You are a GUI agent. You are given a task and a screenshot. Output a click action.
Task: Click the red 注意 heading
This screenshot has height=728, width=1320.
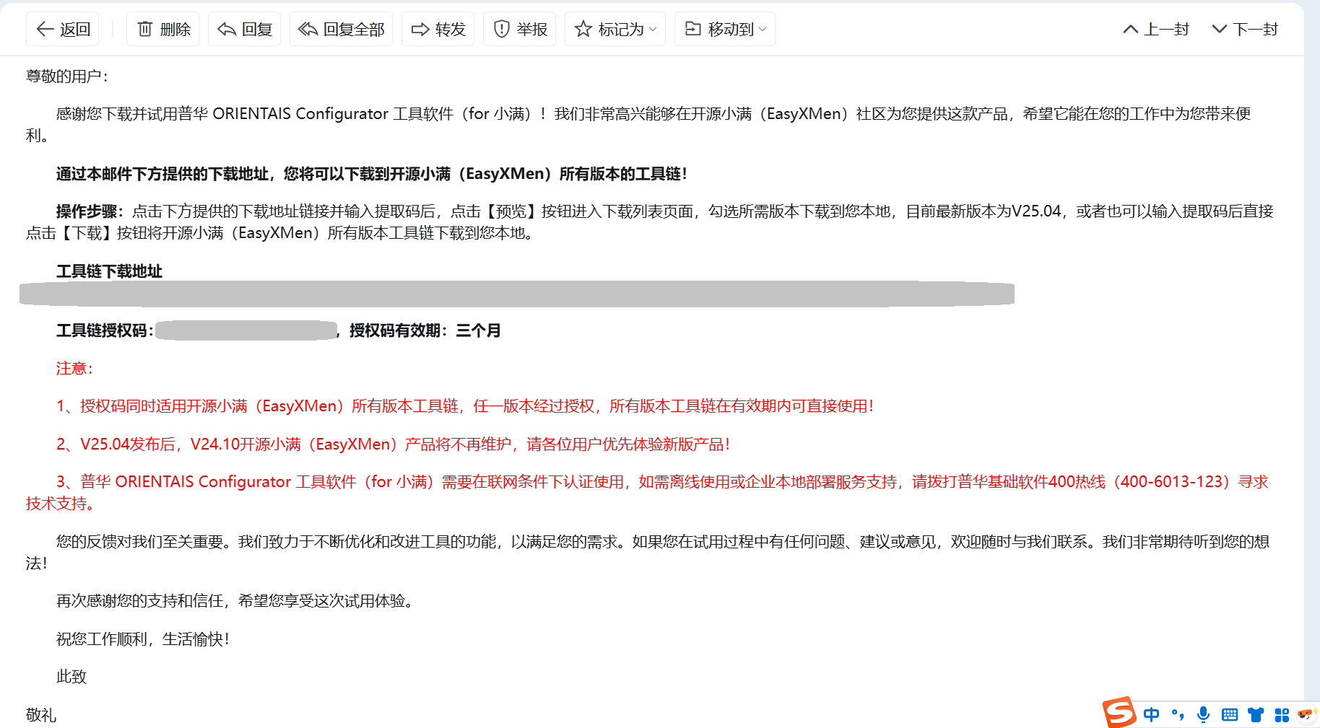74,369
